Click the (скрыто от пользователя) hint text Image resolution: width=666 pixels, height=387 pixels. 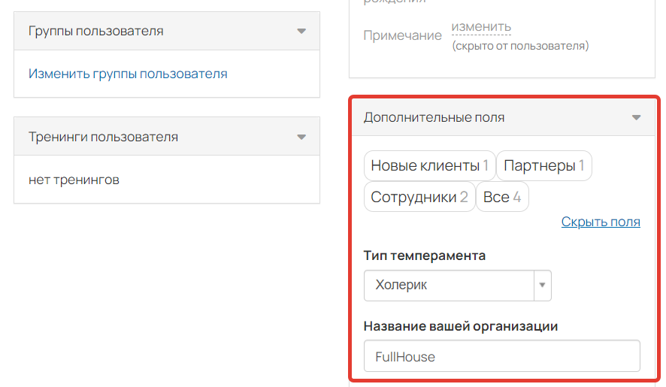[520, 46]
